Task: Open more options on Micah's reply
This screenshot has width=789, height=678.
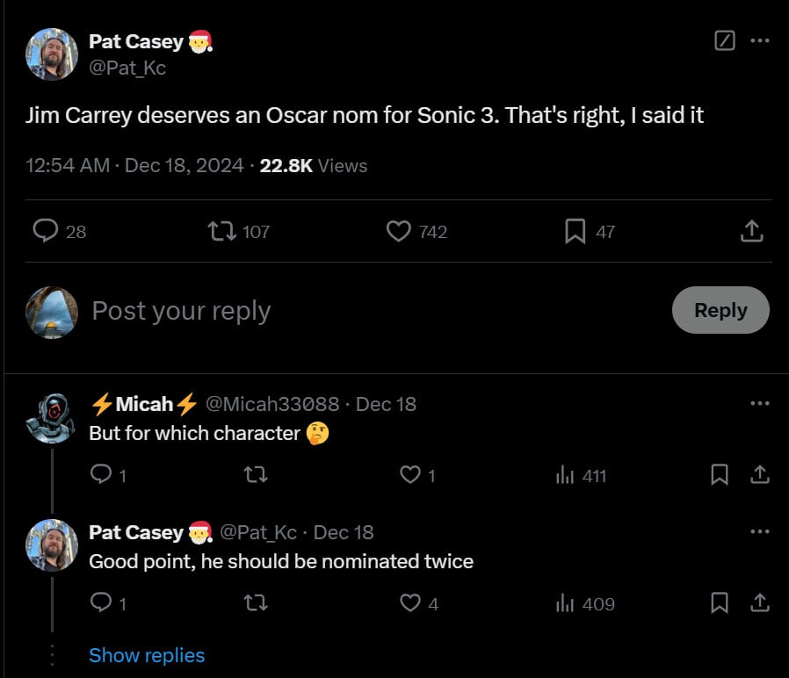Action: point(759,404)
